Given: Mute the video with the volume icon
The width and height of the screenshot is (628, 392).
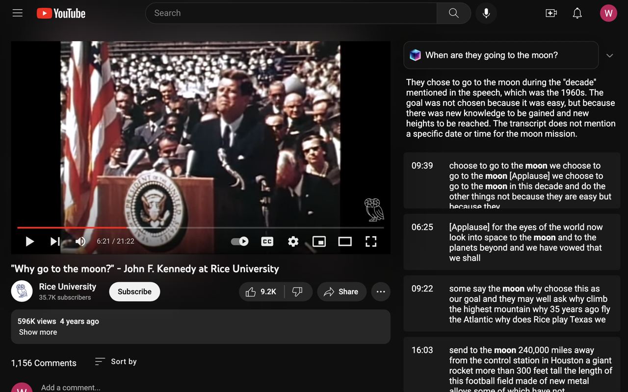Looking at the screenshot, I should [80, 241].
